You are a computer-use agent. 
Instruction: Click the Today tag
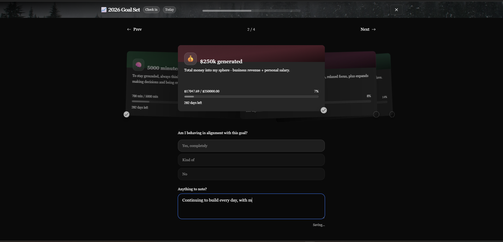click(x=170, y=10)
